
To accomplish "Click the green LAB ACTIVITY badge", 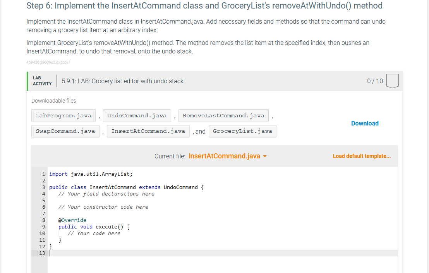I will click(x=41, y=80).
